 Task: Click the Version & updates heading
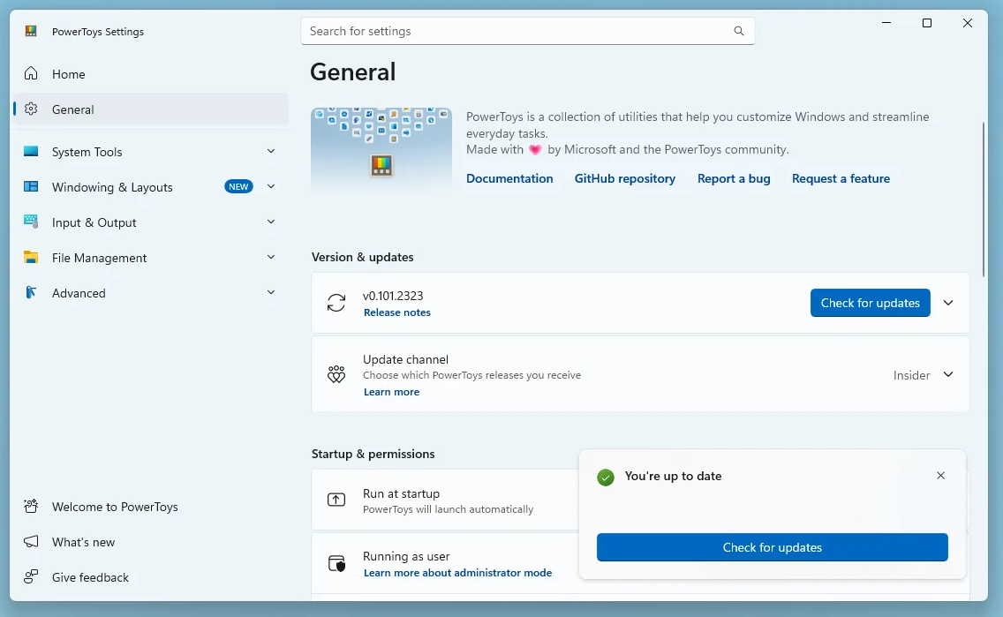pos(362,257)
